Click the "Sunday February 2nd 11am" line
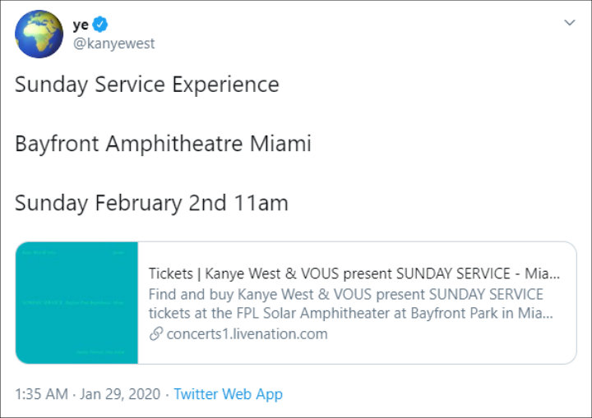 pyautogui.click(x=151, y=204)
